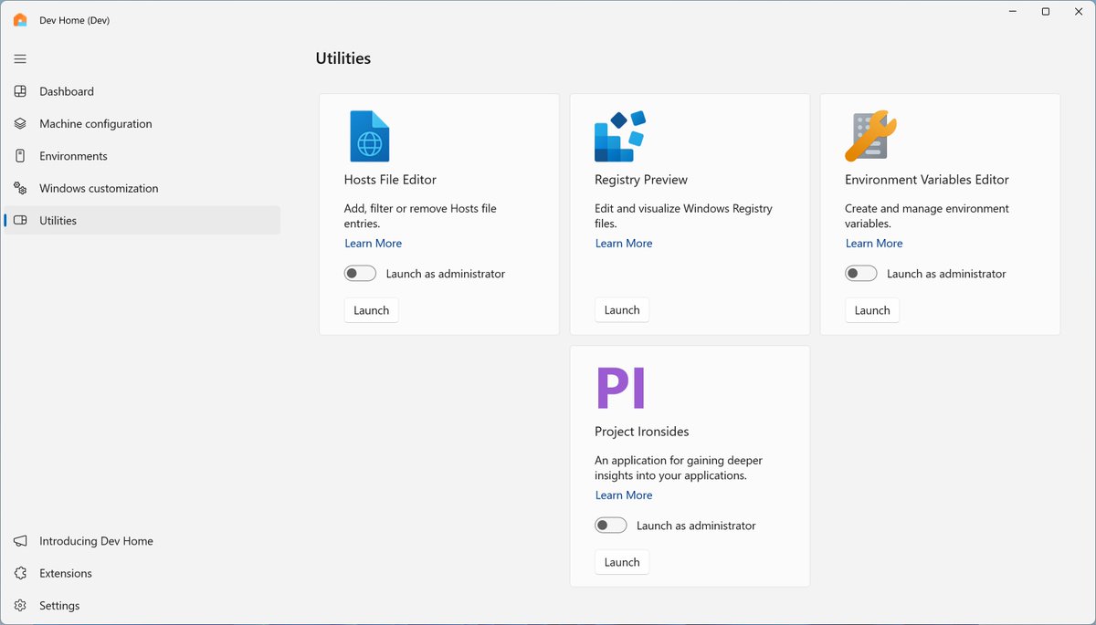Open Learn More for Project Ironsides

(624, 495)
